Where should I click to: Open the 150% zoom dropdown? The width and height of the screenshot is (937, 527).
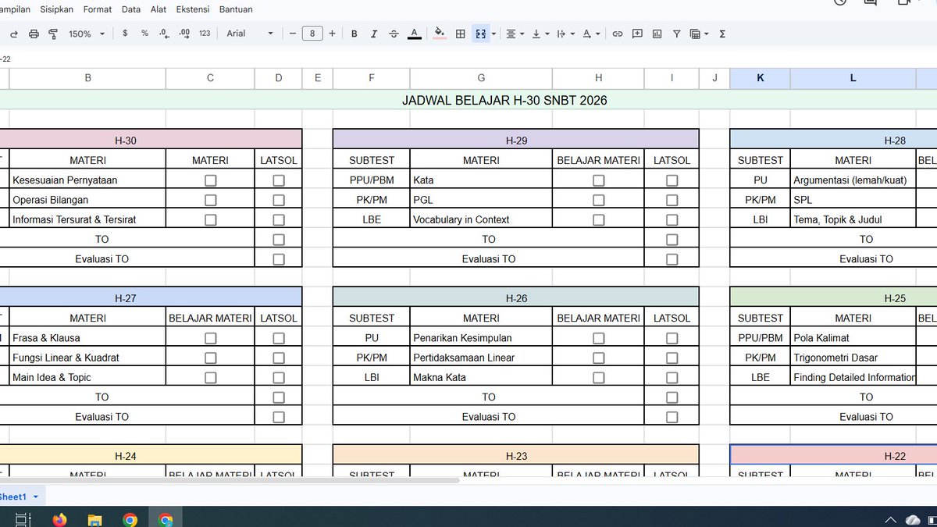tap(85, 34)
